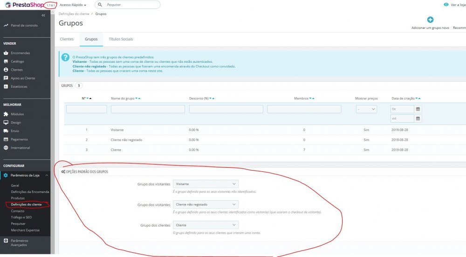
Task: Open Contacto submenu item
Action: (x=18, y=211)
